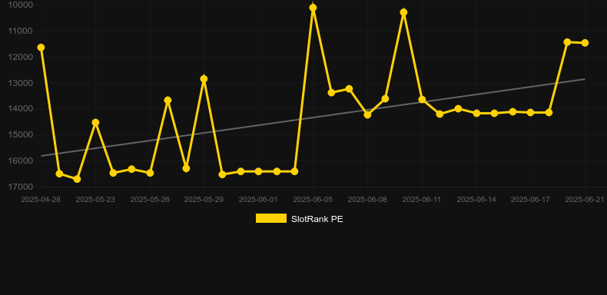Select the data point above 2025-06-11
The image size is (607, 295).
tap(422, 100)
